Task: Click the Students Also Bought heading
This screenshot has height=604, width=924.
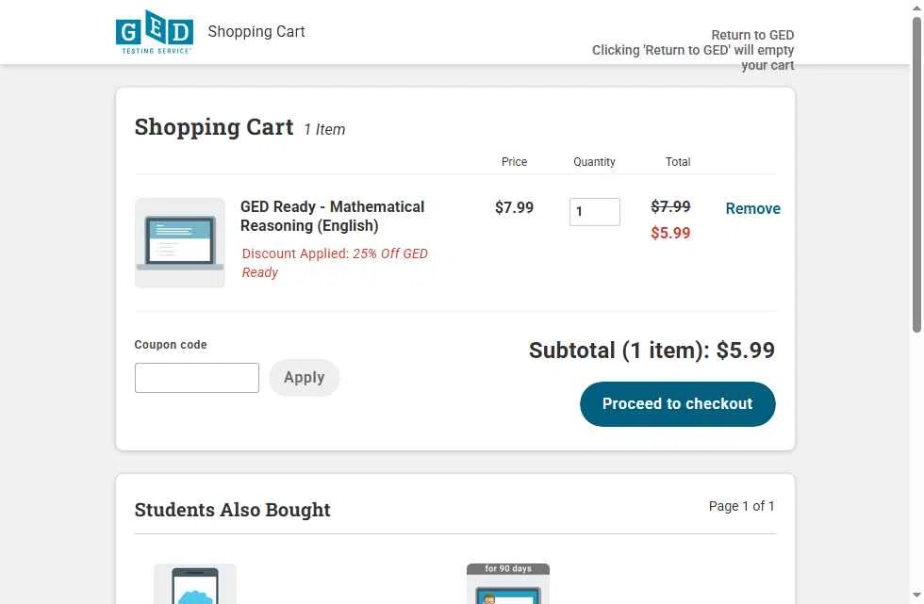Action: pyautogui.click(x=232, y=510)
